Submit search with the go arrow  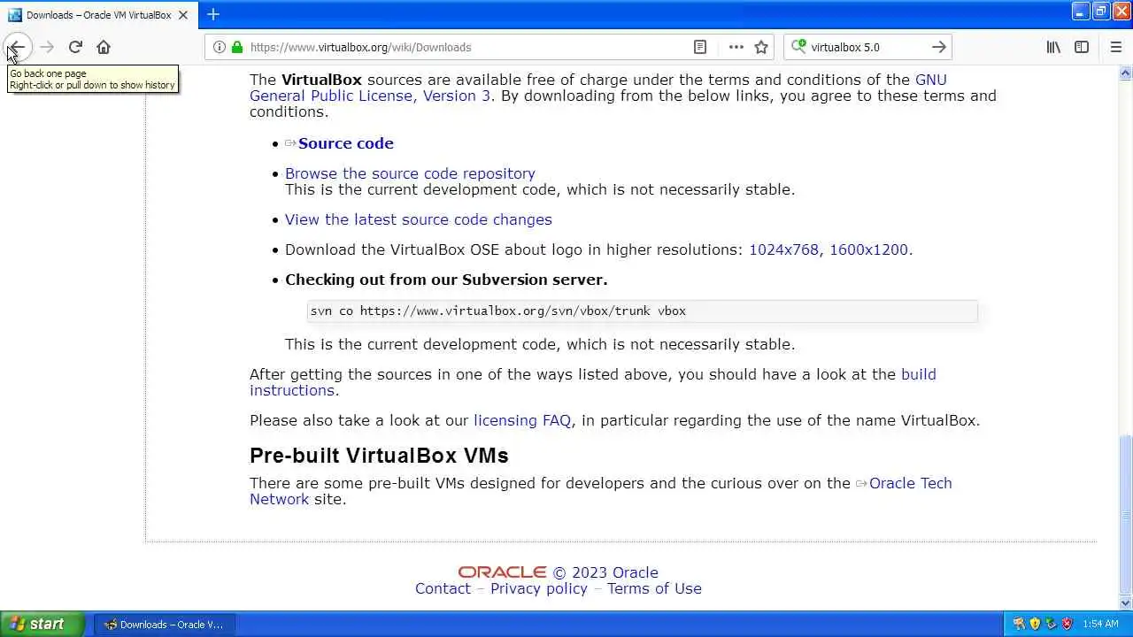coord(939,47)
